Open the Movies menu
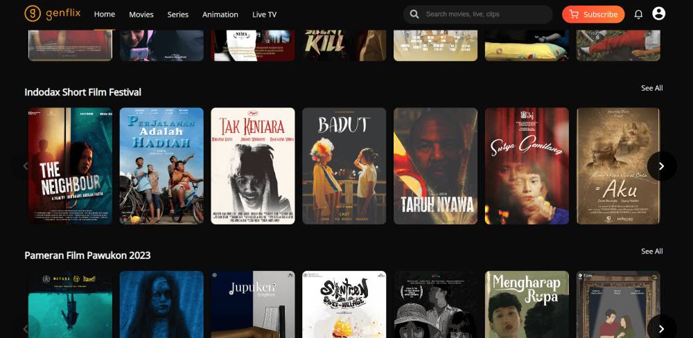 click(x=141, y=15)
